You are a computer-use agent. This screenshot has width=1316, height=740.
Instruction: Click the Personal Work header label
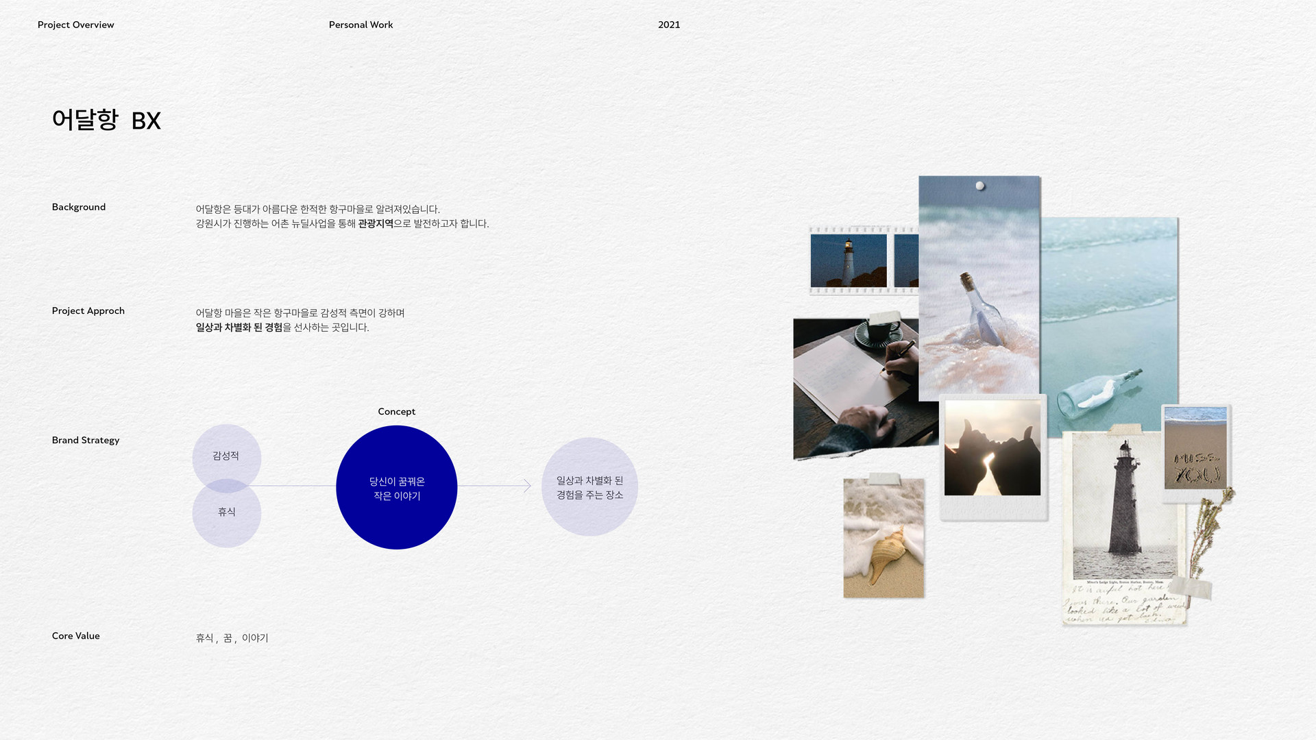coord(361,25)
